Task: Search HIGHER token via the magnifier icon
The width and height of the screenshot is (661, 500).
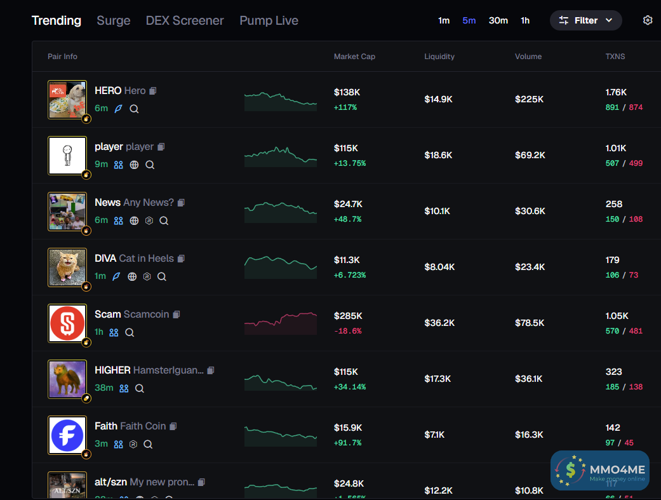Action: coord(140,388)
